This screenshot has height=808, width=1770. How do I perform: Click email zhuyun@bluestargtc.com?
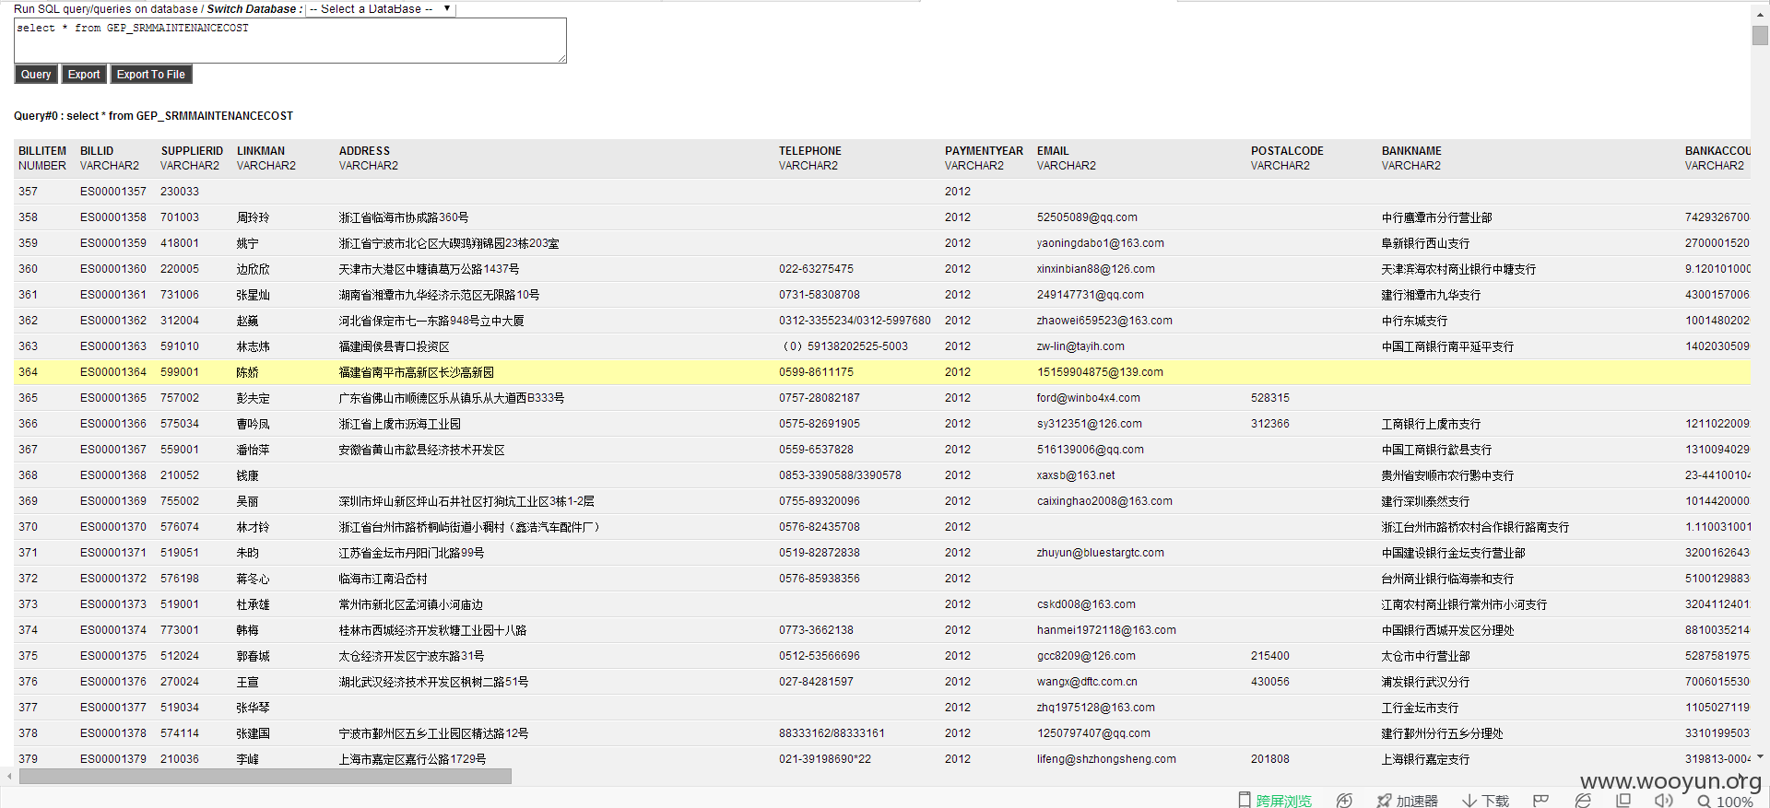pos(1101,553)
